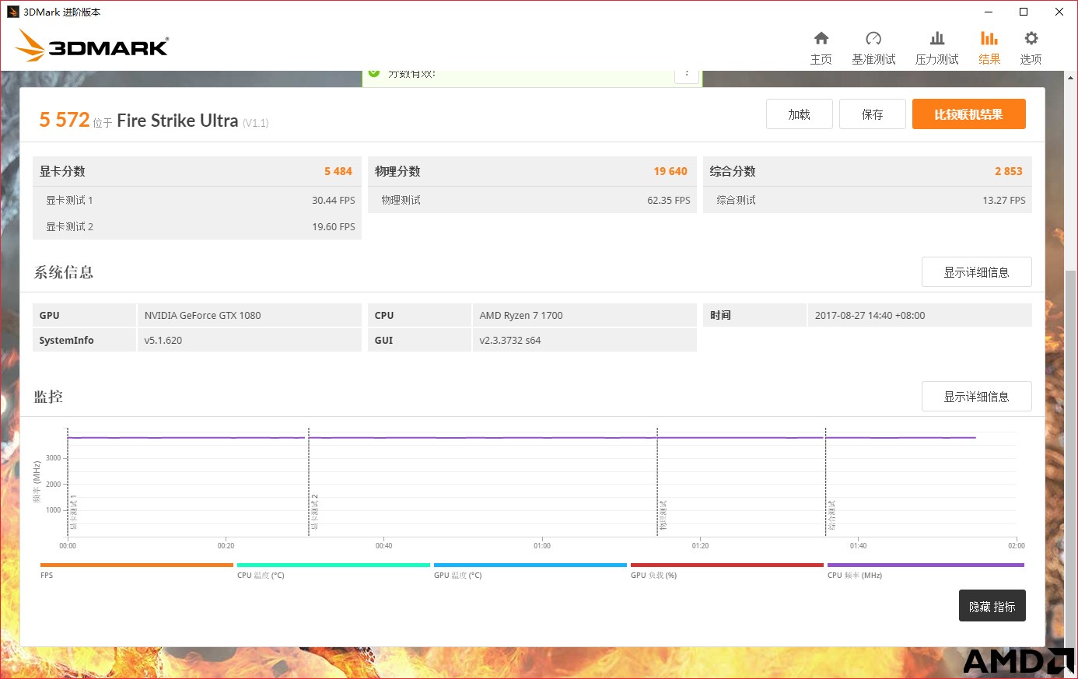Image resolution: width=1078 pixels, height=679 pixels.
Task: Click the 保存 save button
Action: tap(873, 114)
